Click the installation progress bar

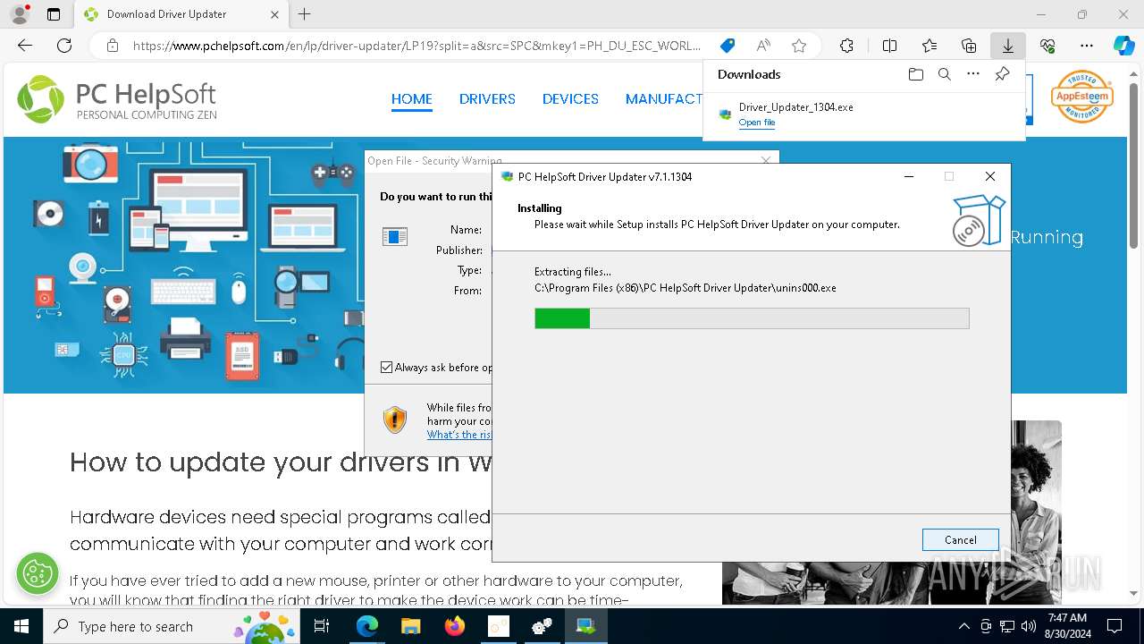[x=752, y=318]
